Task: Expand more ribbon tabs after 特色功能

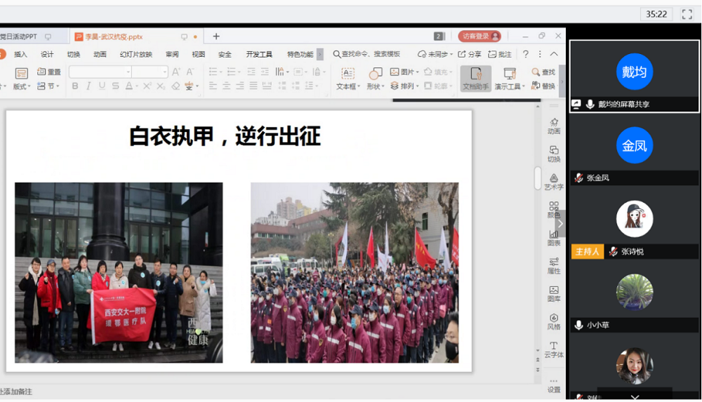Action: coord(319,54)
